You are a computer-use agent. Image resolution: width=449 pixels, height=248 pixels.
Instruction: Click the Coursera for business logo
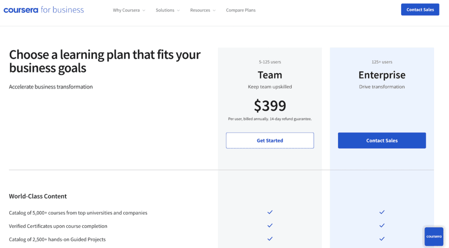click(x=43, y=10)
